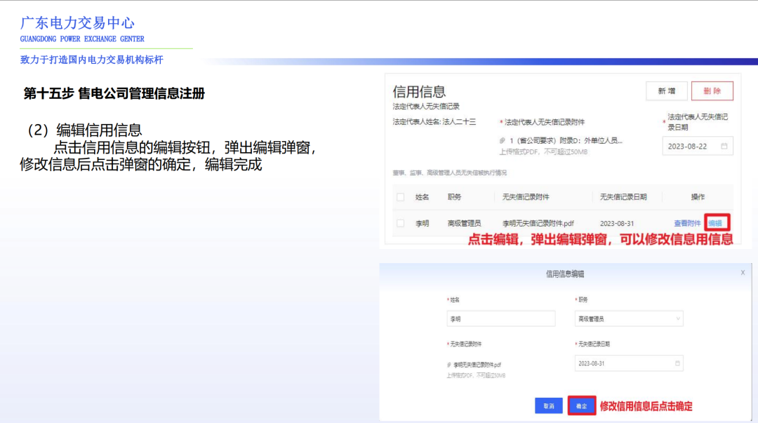Click the highlighted 编辑 link

coord(716,221)
